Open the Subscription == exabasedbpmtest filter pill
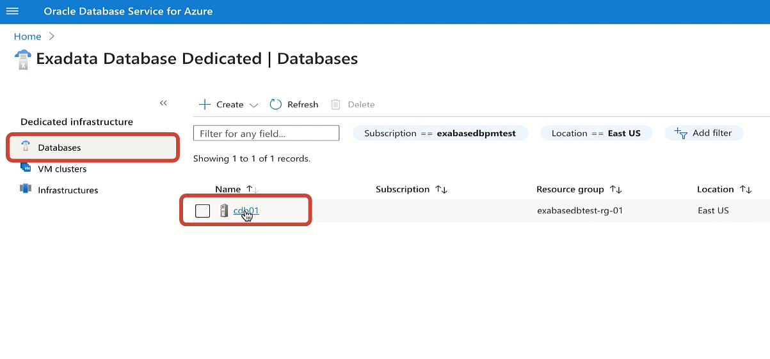 440,133
